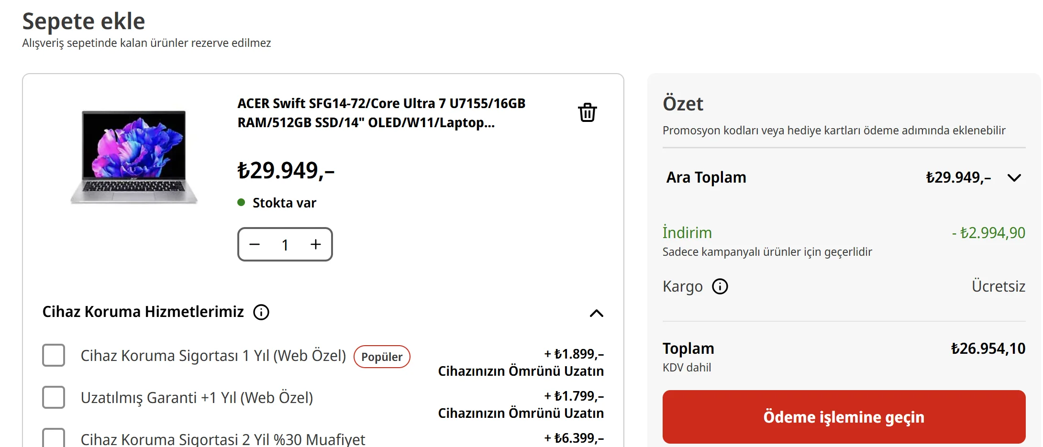This screenshot has height=447, width=1043.
Task: Remove the ACER Swift laptop using trash icon
Action: [x=587, y=113]
